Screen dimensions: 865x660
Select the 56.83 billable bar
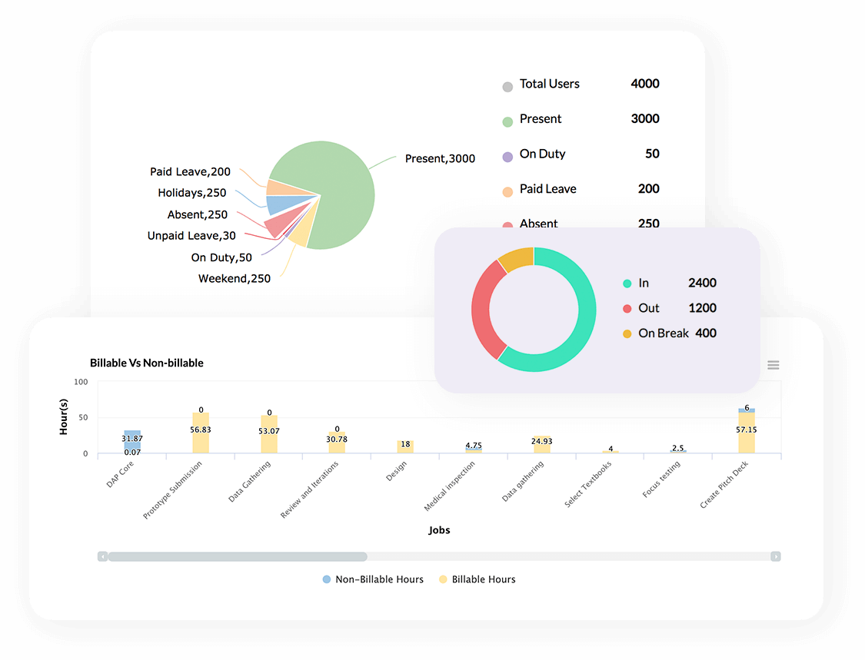point(201,433)
